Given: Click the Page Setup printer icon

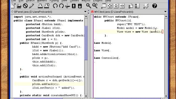Looking at the screenshot, I should [47, 6].
